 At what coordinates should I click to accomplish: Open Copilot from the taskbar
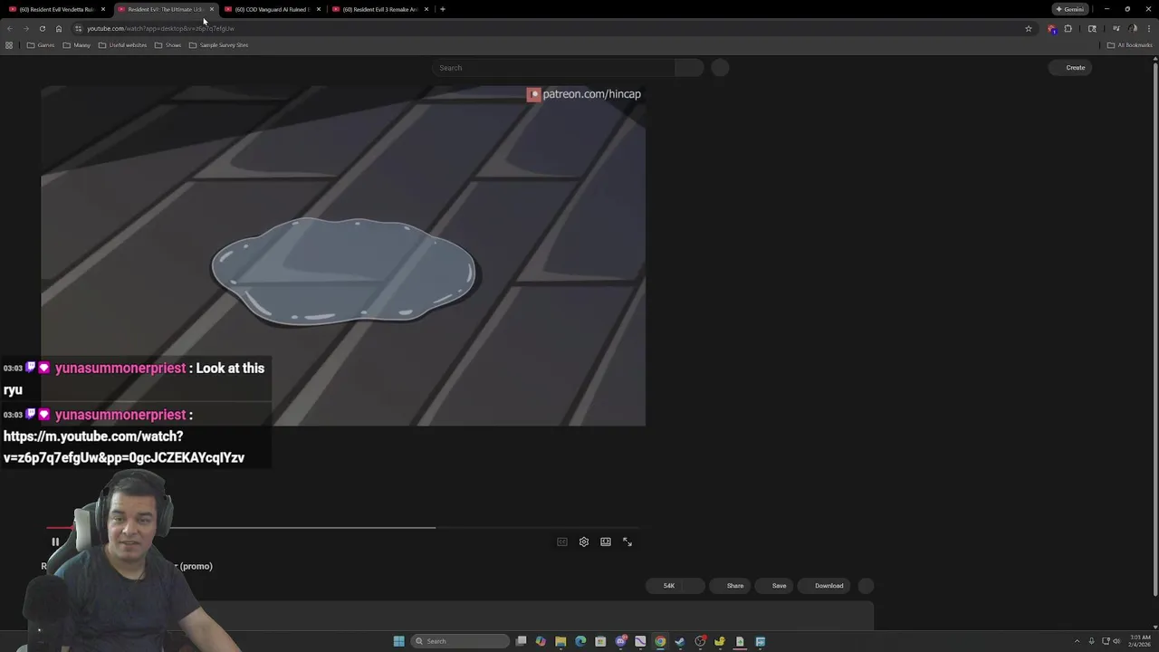click(541, 641)
